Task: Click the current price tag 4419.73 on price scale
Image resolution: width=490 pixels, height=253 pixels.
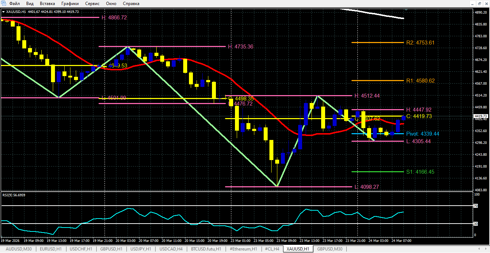Action: pyautogui.click(x=480, y=116)
